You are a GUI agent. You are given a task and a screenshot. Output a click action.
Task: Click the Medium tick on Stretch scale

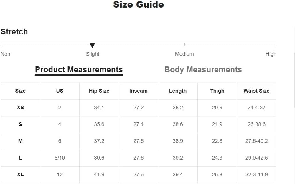click(x=184, y=44)
